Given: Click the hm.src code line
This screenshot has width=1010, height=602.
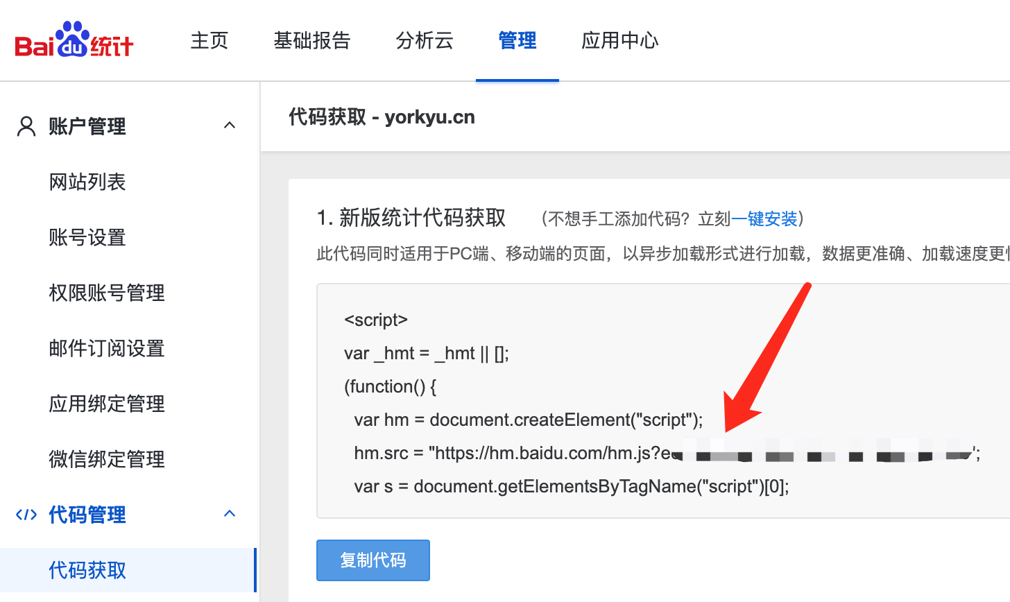Looking at the screenshot, I should click(x=667, y=453).
